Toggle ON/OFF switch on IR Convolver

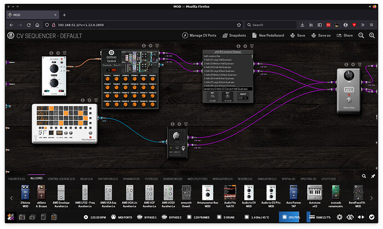tap(243, 98)
